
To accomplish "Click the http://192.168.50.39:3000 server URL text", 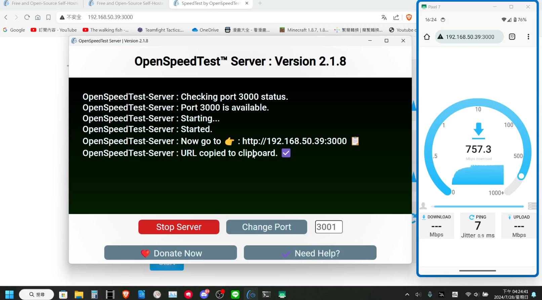I will tap(294, 141).
